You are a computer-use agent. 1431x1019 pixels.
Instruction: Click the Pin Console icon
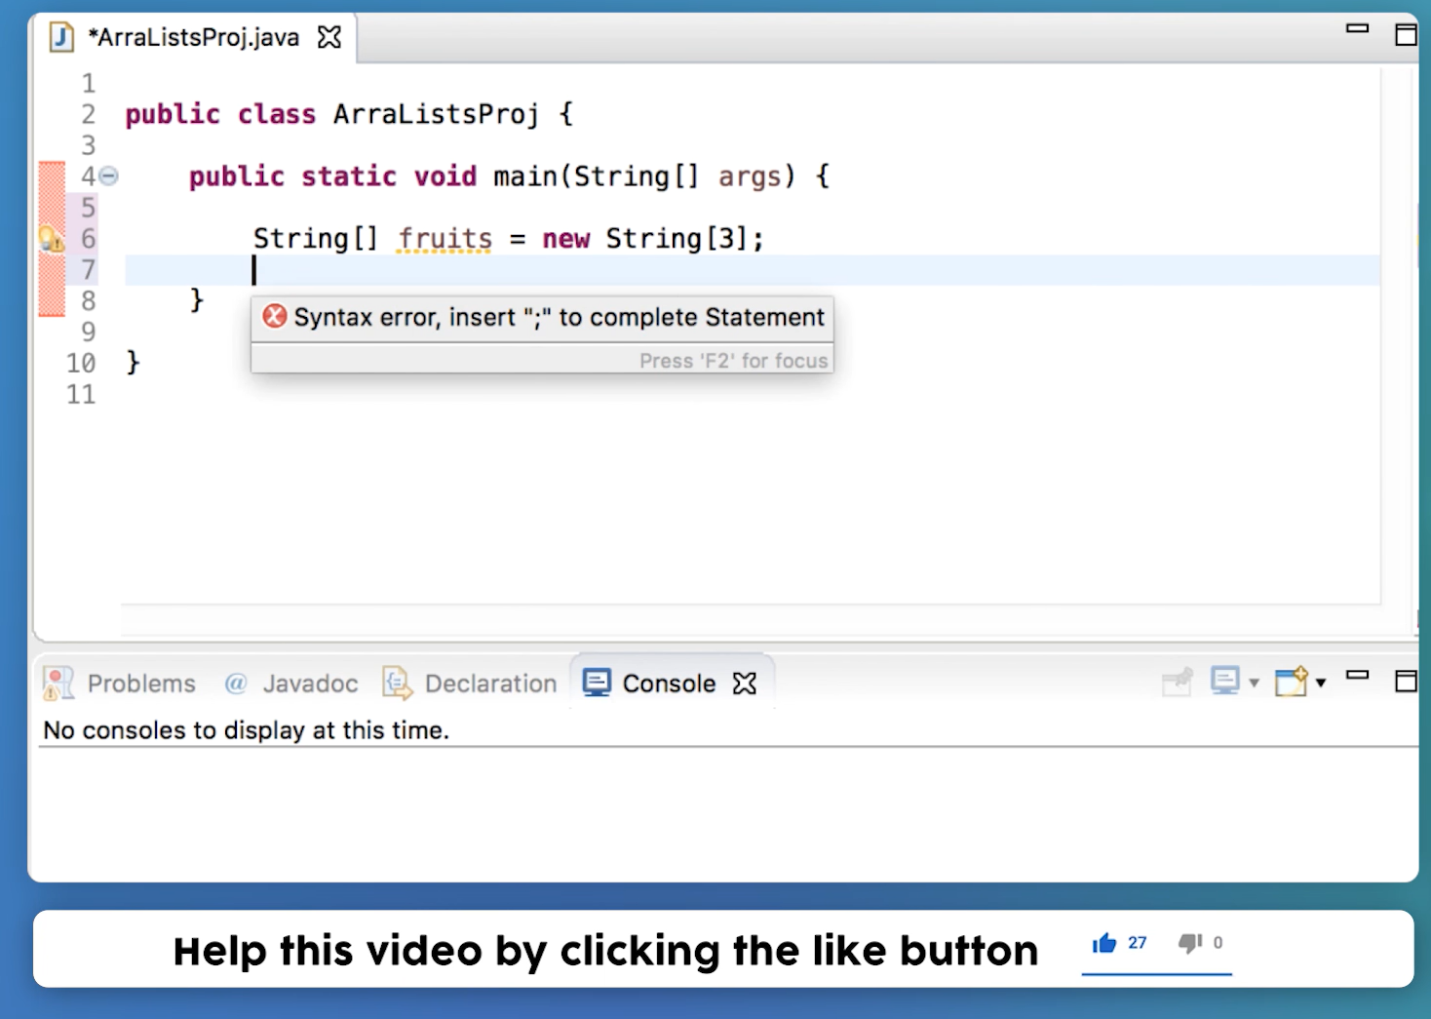[x=1178, y=683]
